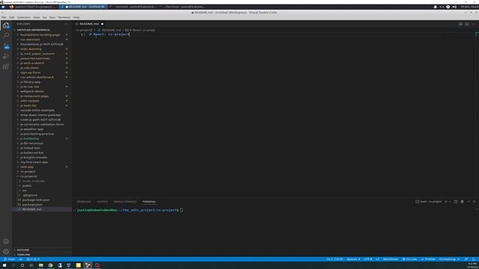The width and height of the screenshot is (479, 269).
Task: Change LF end of line sequence
Action: (x=377, y=259)
